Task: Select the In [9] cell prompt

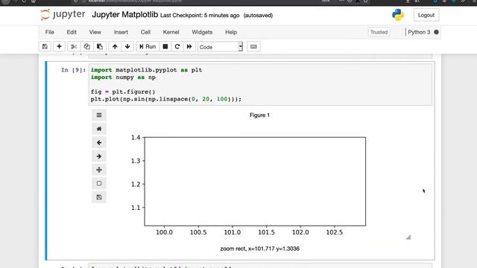Action: [73, 70]
